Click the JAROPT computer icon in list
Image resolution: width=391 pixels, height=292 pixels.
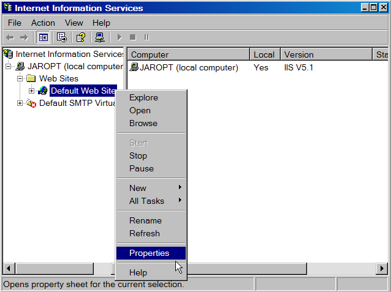click(x=134, y=67)
